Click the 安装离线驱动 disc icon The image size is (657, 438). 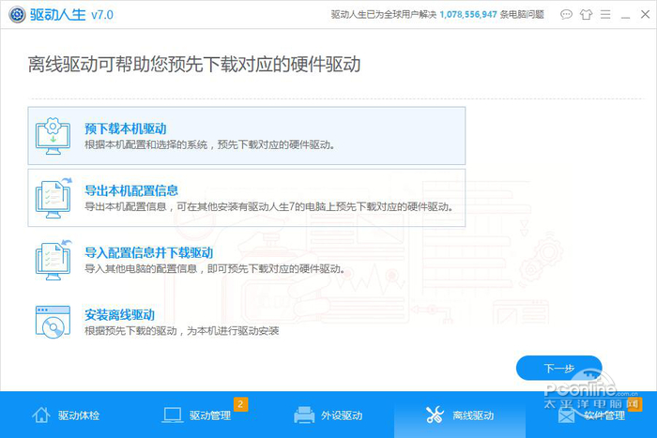(x=53, y=322)
